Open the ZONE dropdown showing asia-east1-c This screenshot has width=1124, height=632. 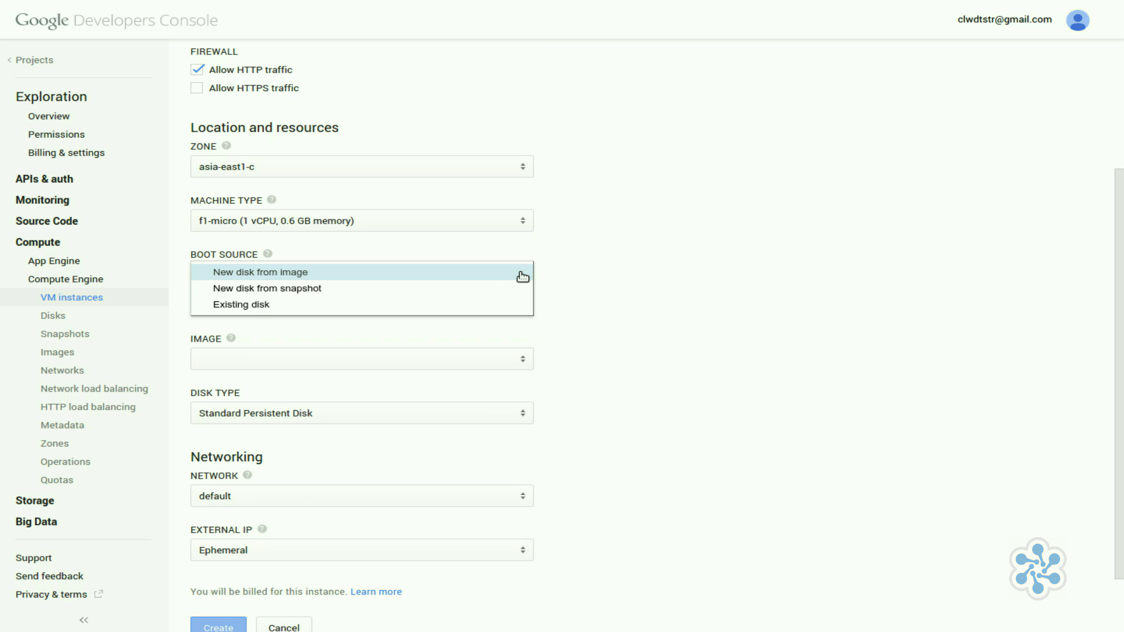point(361,167)
